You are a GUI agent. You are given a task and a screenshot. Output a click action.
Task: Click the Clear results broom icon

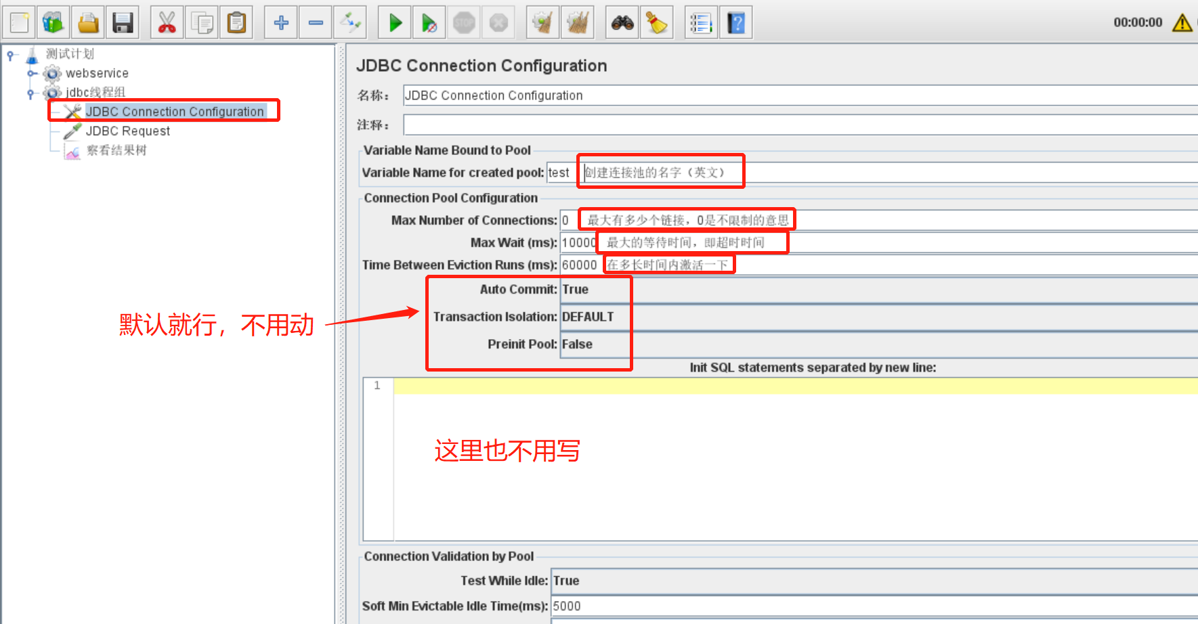click(542, 22)
